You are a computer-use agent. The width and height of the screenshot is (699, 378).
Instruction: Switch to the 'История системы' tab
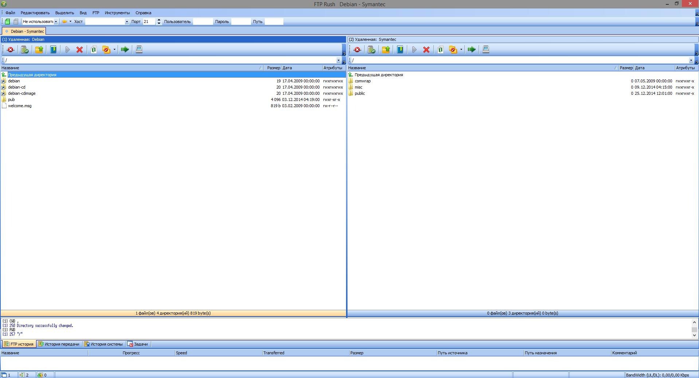(104, 344)
